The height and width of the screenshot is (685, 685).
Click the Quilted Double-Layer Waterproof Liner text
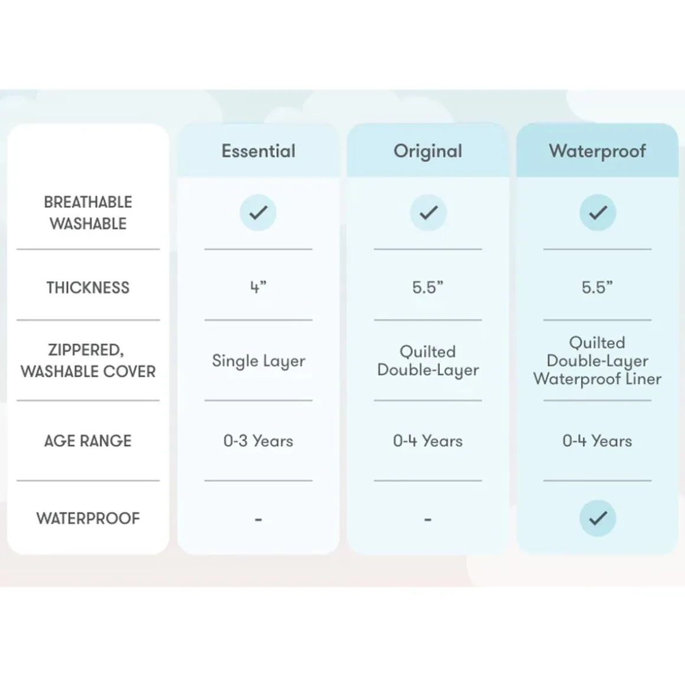coord(598,361)
